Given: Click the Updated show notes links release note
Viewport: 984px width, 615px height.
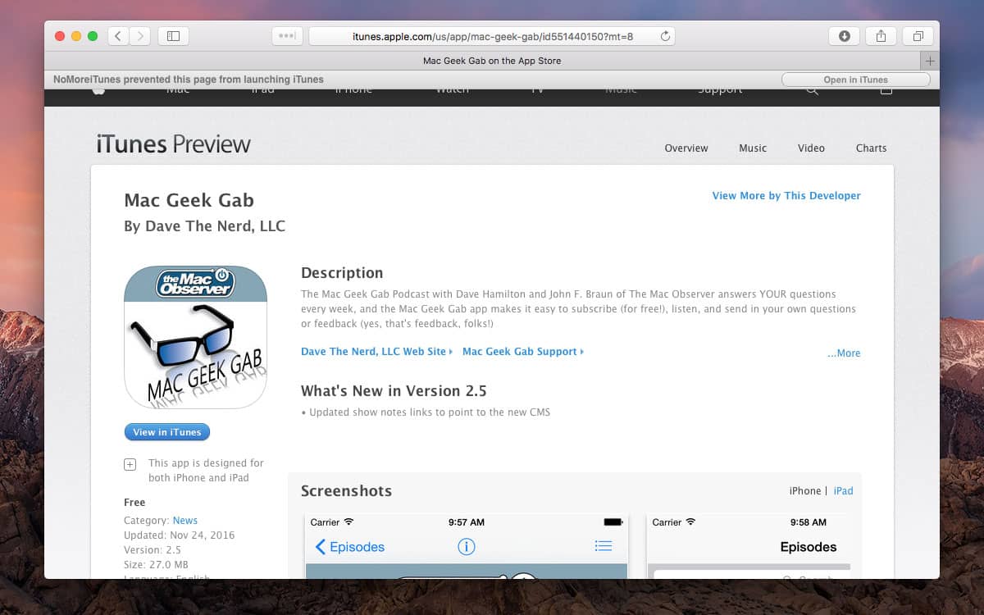Looking at the screenshot, I should pos(426,412).
